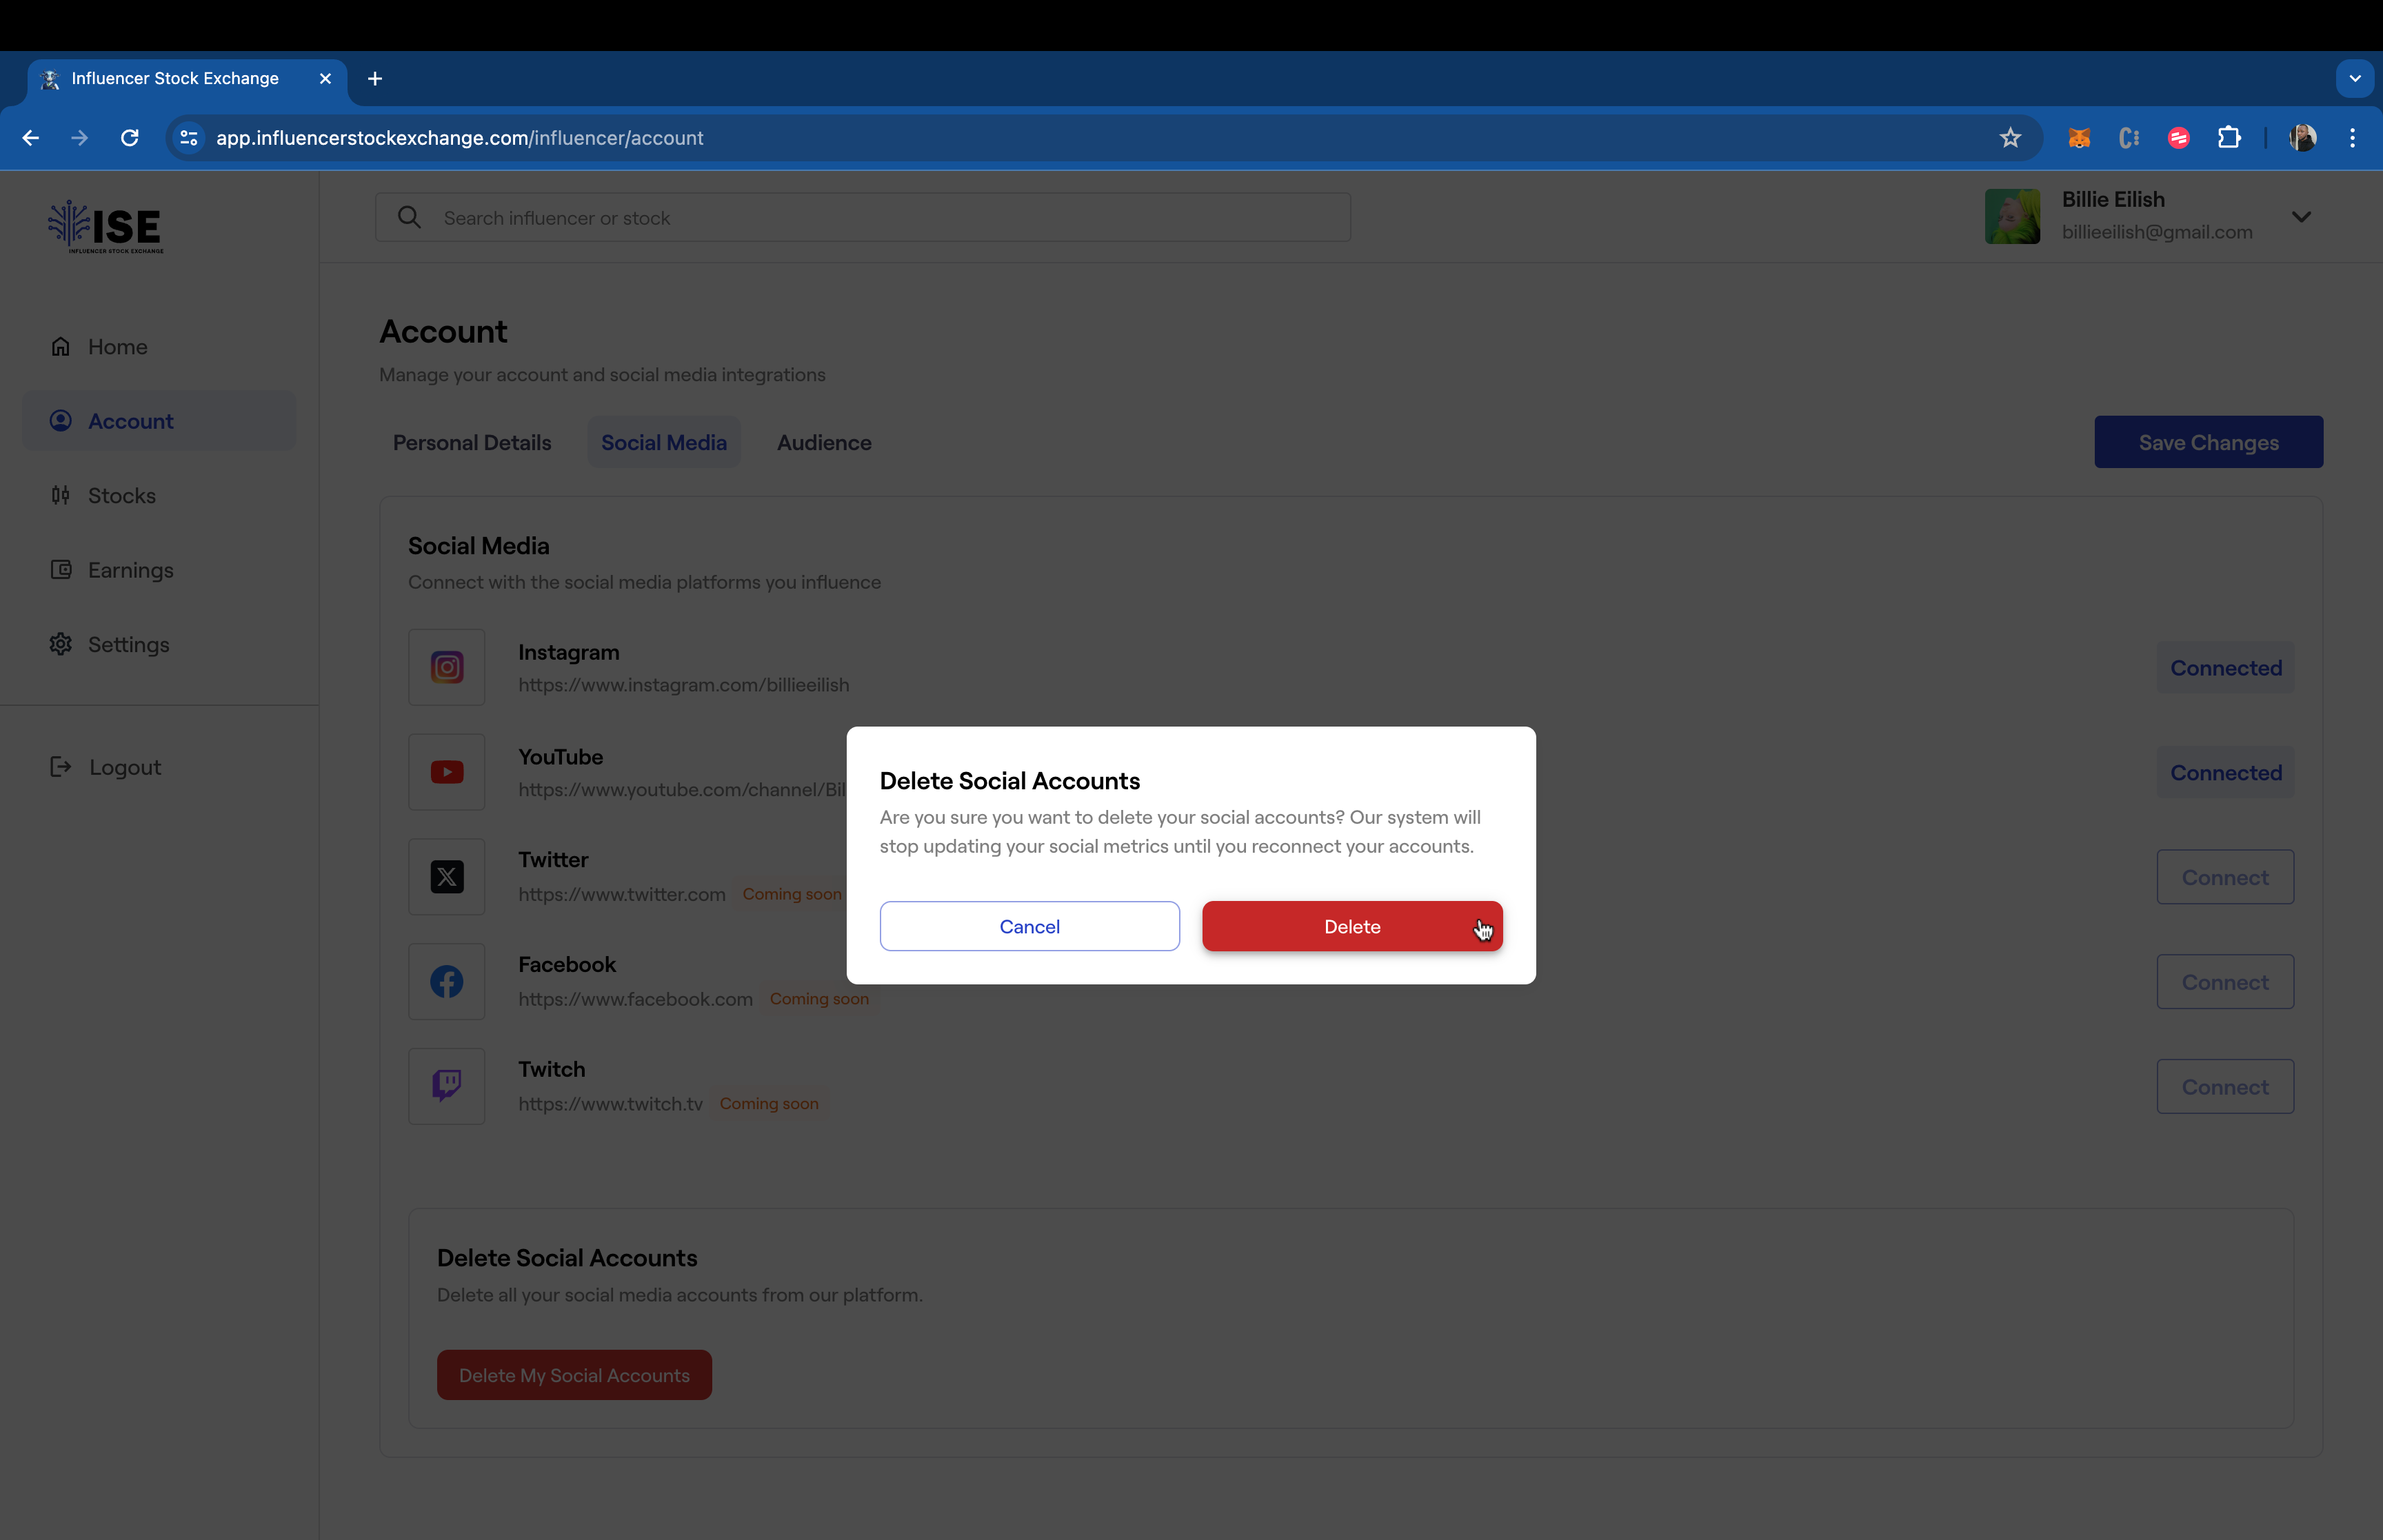Open the browser extensions menu

[x=2229, y=137]
